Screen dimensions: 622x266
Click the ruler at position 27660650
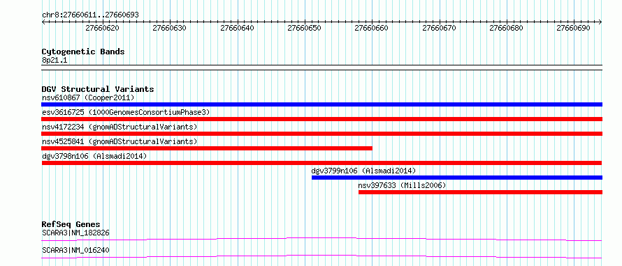pos(304,28)
